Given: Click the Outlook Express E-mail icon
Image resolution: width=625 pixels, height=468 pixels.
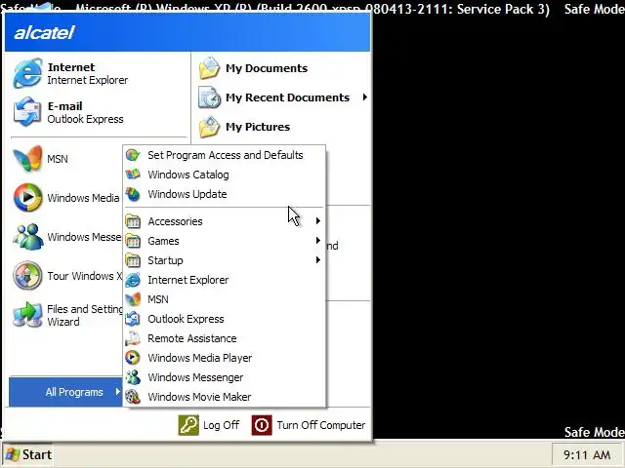Looking at the screenshot, I should pyautogui.click(x=27, y=112).
